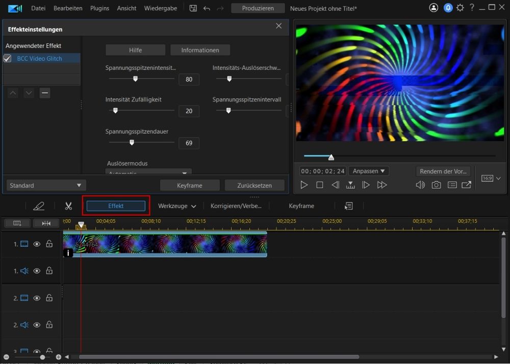Adjust preview volume speaker icon
This screenshot has width=510, height=364.
click(420, 185)
